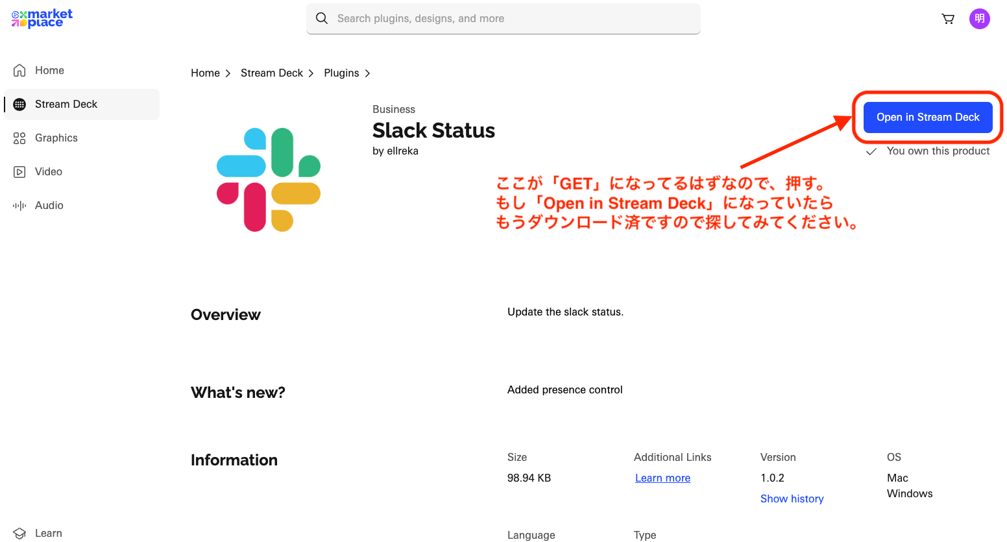
Task: Open Graphics sidebar label
Action: (56, 138)
